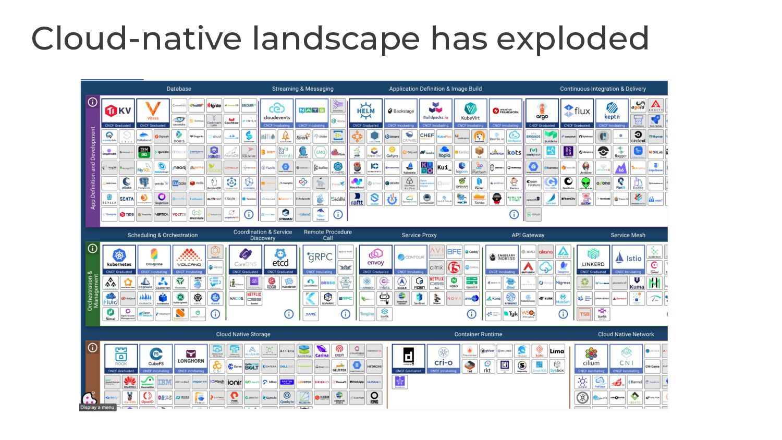This screenshot has width=782, height=440.
Task: Select the CNI project card
Action: (626, 359)
